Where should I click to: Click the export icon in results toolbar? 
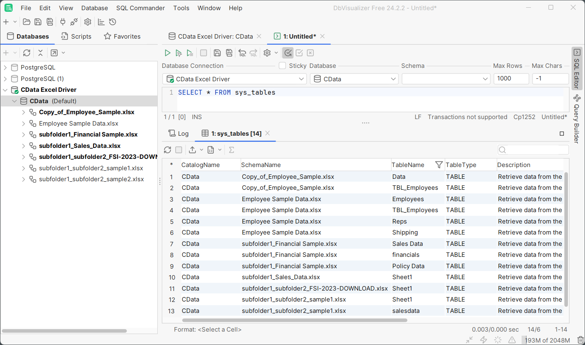click(192, 150)
